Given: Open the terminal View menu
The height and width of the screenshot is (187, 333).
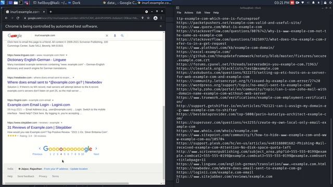Looking at the screenshot, I should click(207, 12).
